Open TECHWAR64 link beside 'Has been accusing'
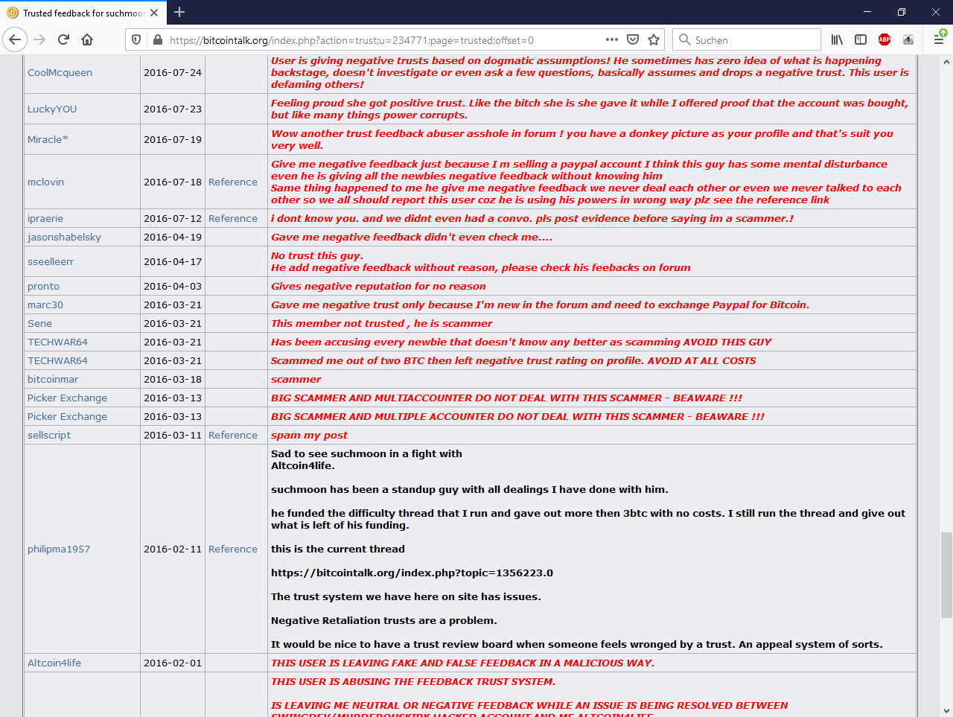The width and height of the screenshot is (953, 717). 57,342
